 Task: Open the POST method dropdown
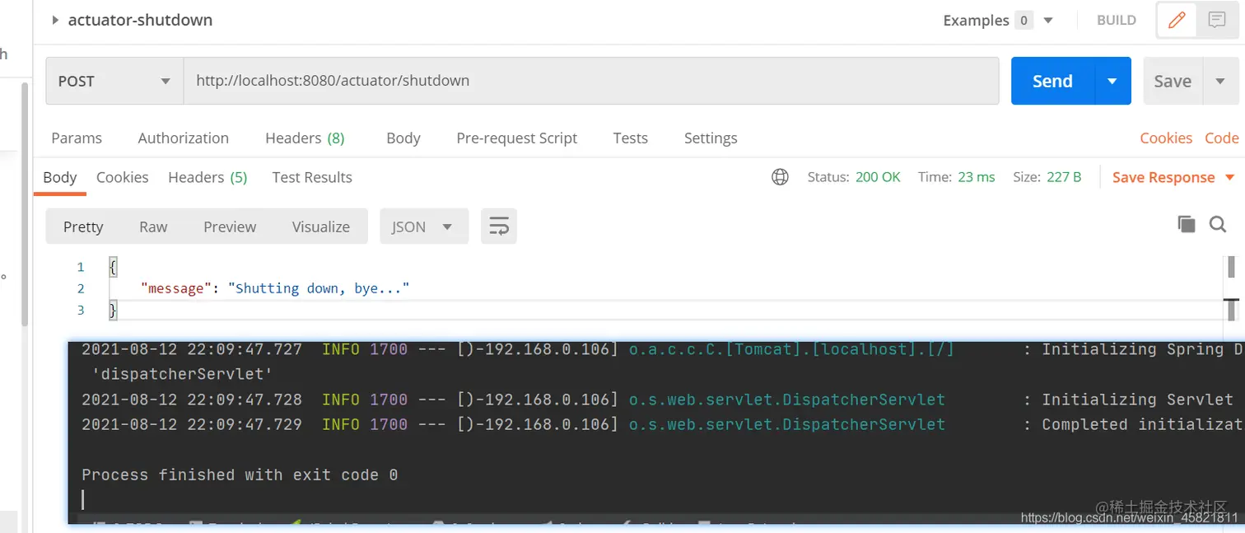point(114,81)
